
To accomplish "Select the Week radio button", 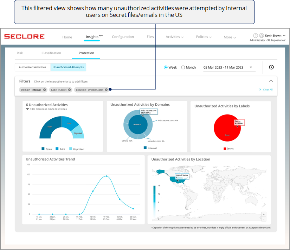I will point(166,68).
